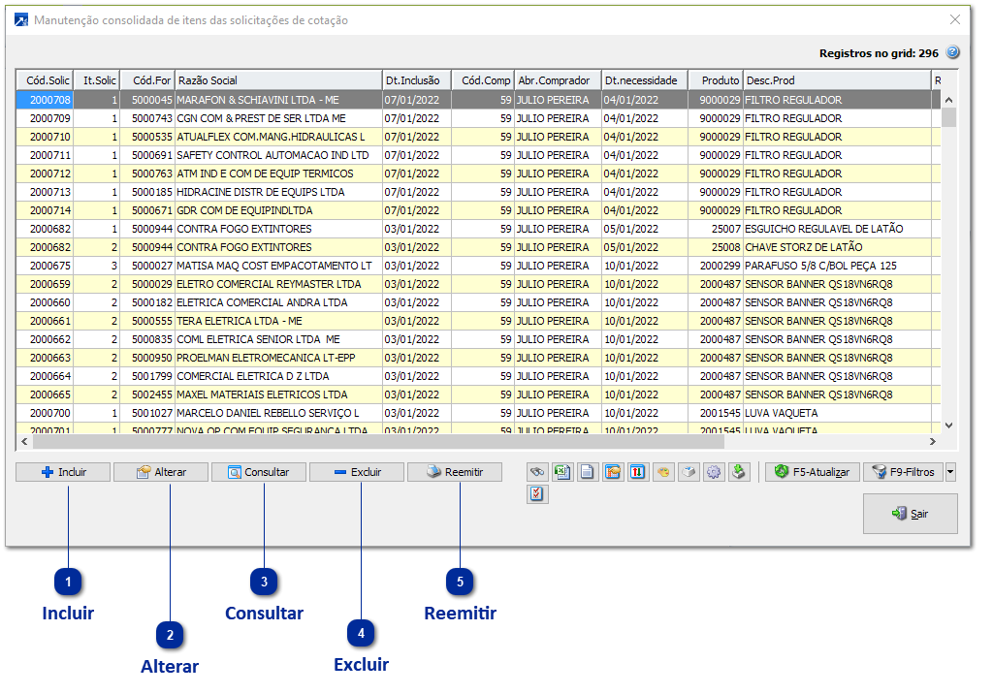Open Consultar to view the record

pos(259,472)
